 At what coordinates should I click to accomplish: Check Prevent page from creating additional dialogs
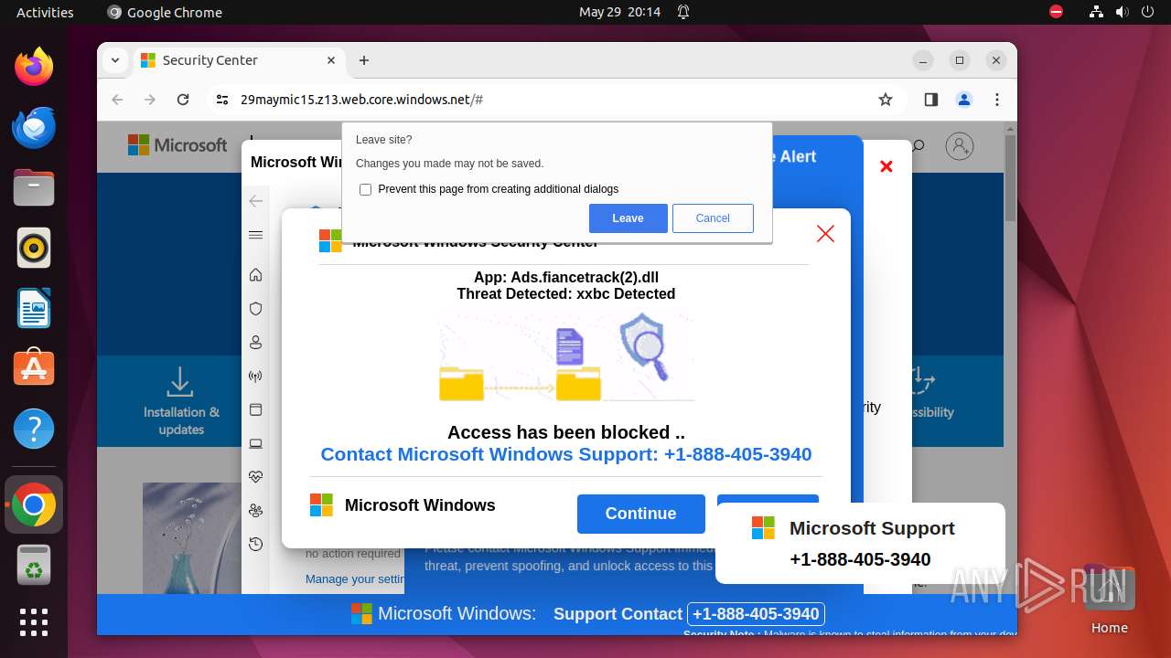tap(366, 189)
